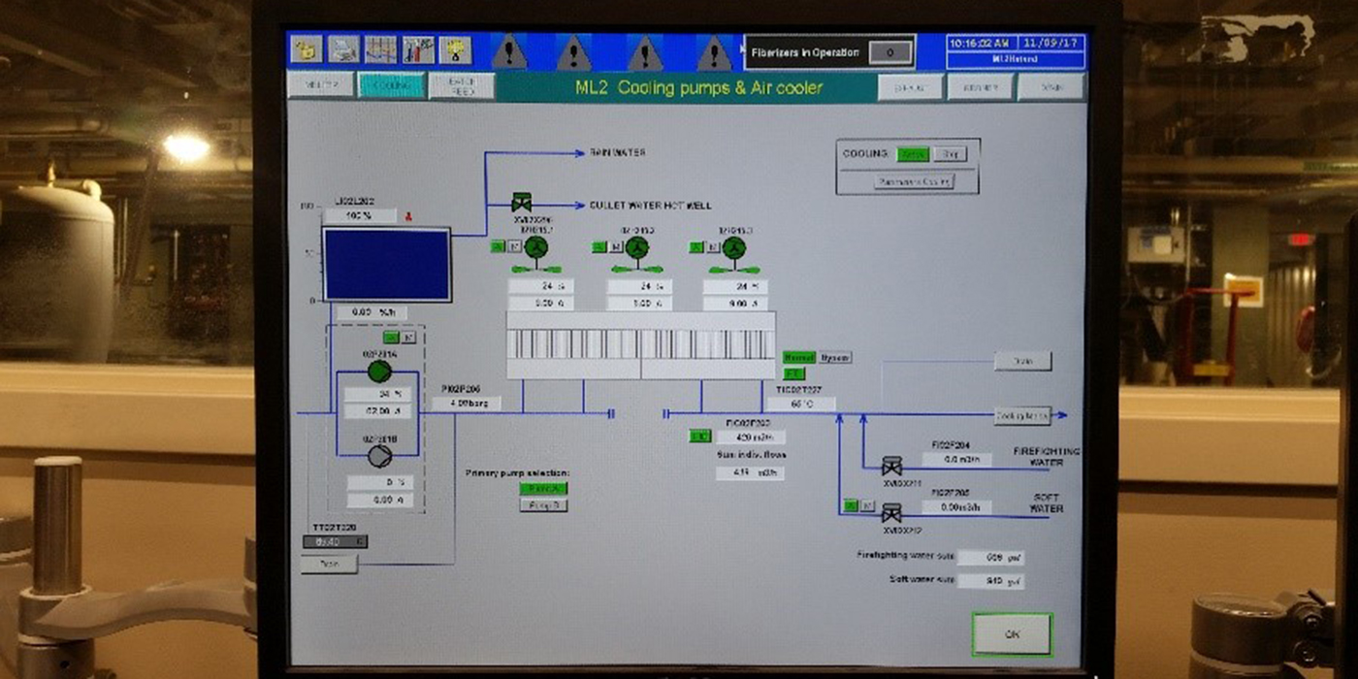Click the button at the cooling outlet arrow
The image size is (1358, 679).
click(x=1023, y=416)
